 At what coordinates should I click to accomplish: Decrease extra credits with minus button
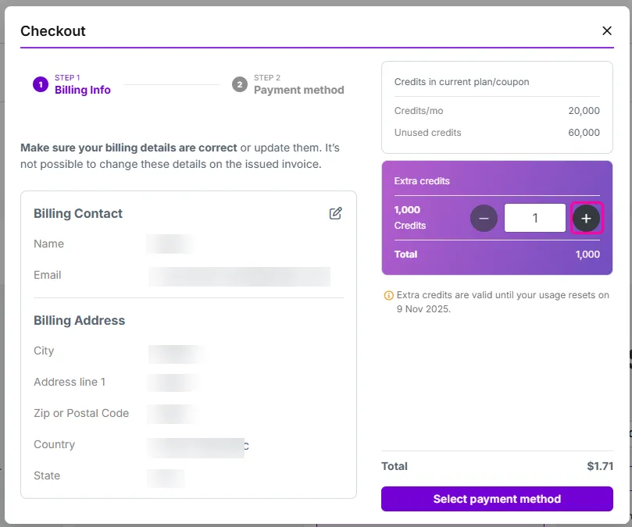pyautogui.click(x=484, y=218)
